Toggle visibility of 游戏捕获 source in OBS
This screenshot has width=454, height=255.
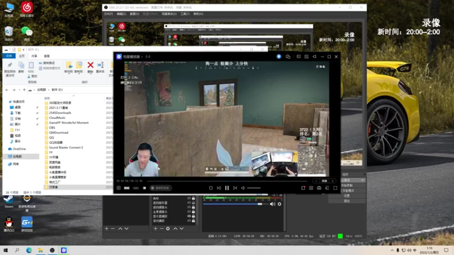pos(189,220)
